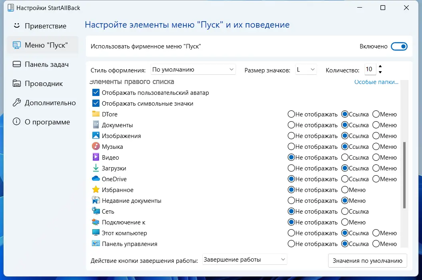This screenshot has width=422, height=280.
Task: Open Проводник settings page
Action: (x=42, y=84)
